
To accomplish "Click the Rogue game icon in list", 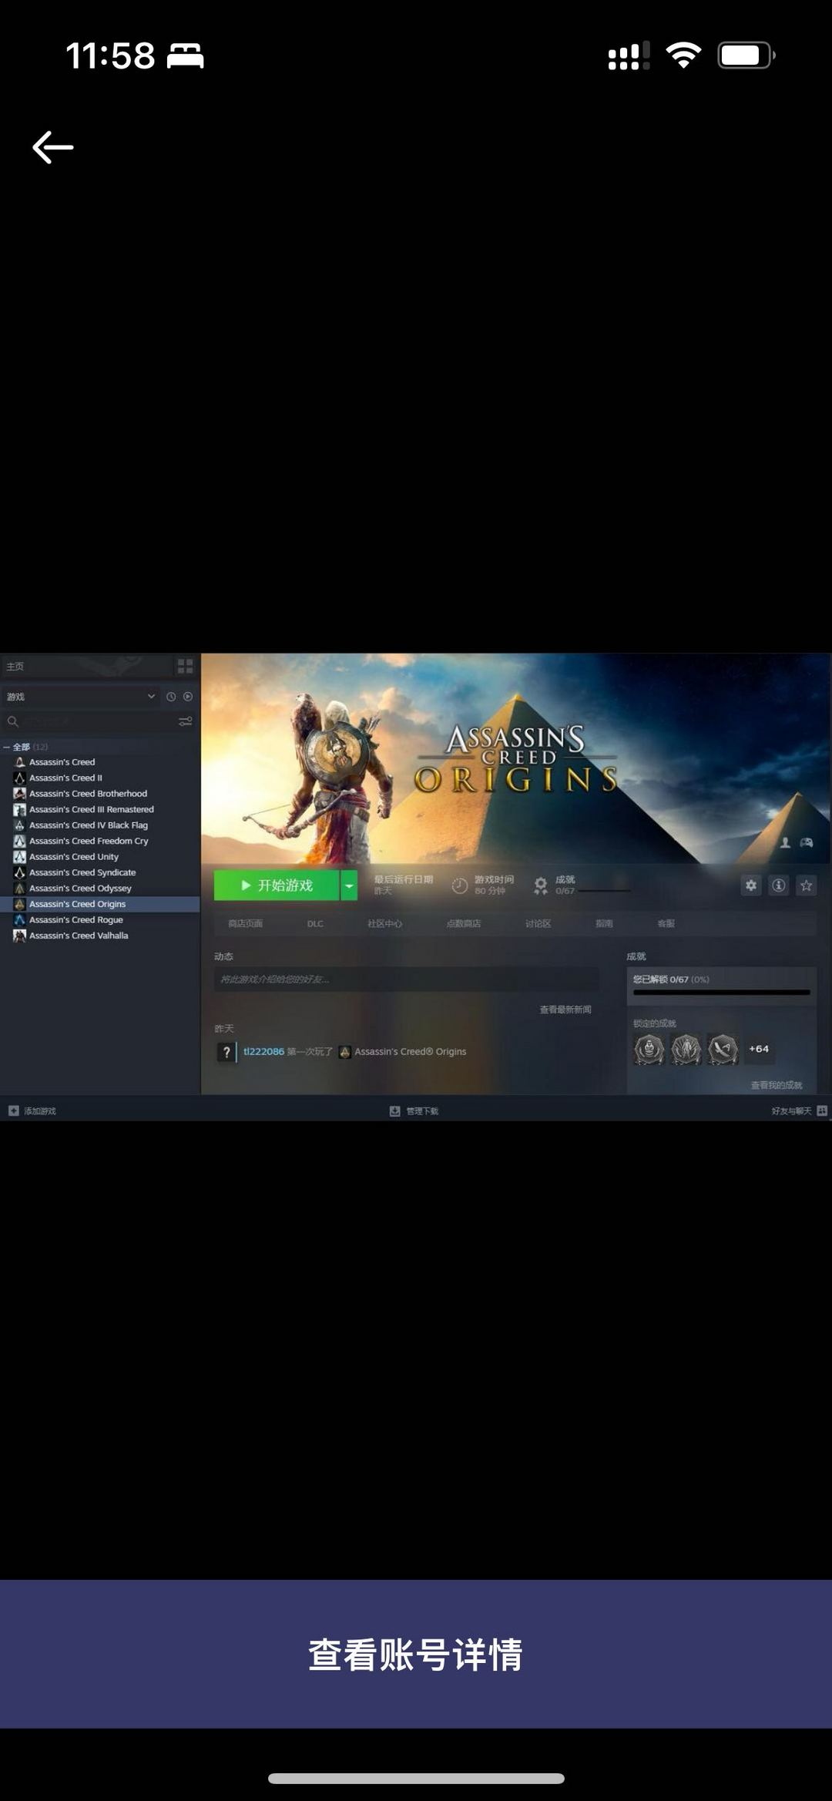I will point(20,920).
